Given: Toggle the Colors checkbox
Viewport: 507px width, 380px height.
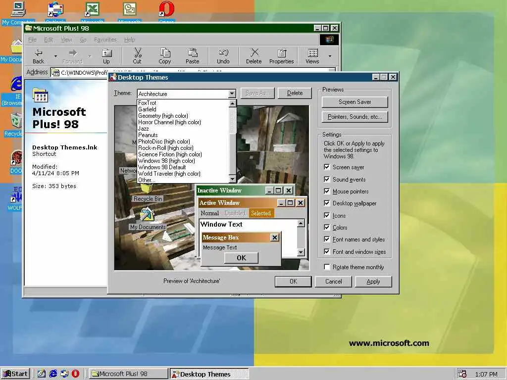Looking at the screenshot, I should point(327,228).
